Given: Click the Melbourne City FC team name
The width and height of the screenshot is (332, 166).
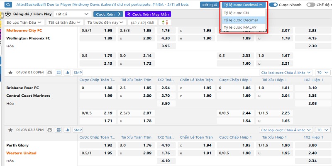Looking at the screenshot, I should pyautogui.click(x=24, y=30).
